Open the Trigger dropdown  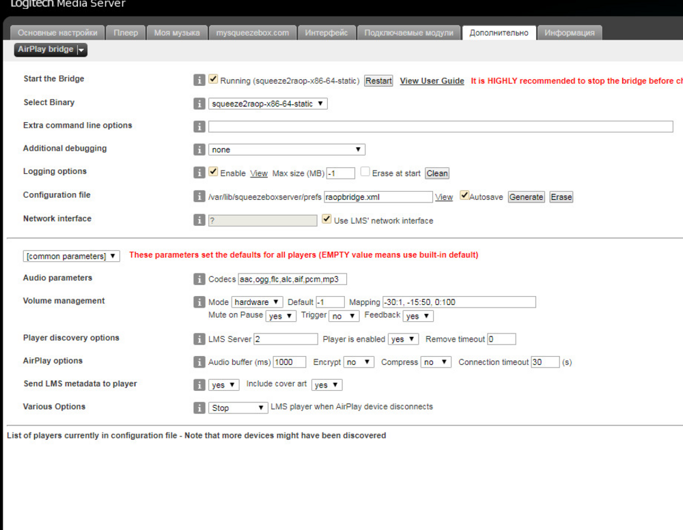click(x=344, y=316)
